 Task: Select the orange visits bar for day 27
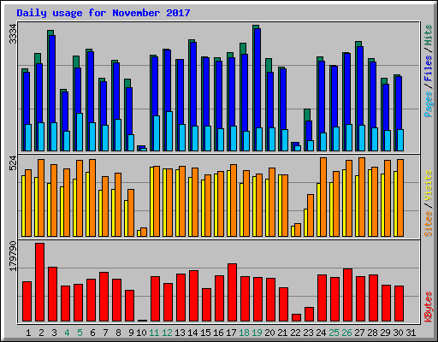362,197
